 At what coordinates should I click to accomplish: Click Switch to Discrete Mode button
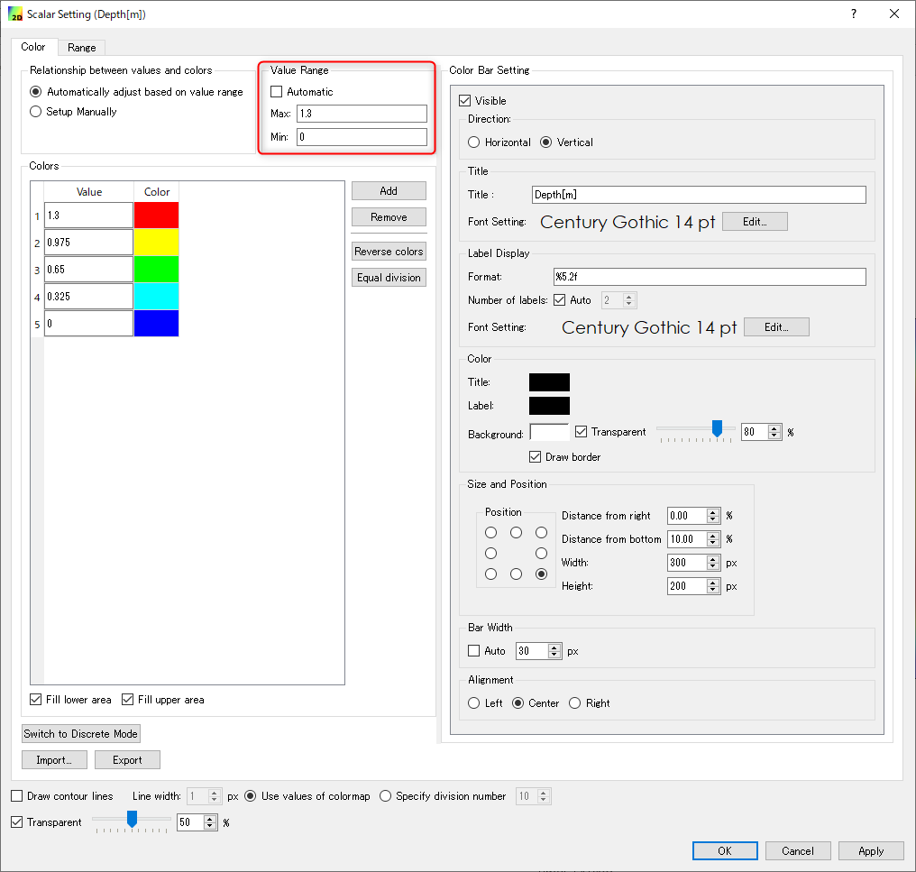[x=81, y=734]
